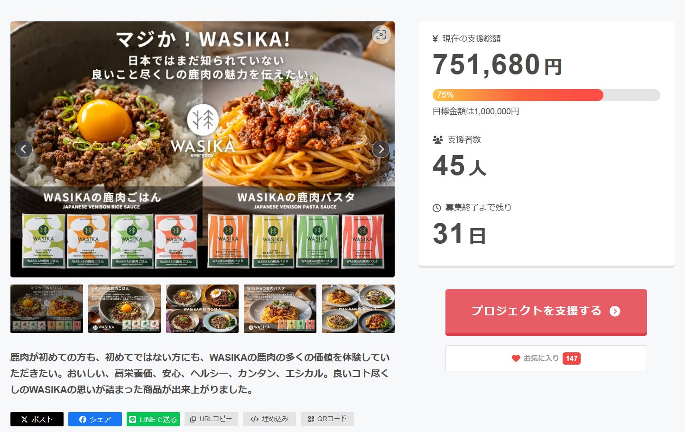The height and width of the screenshot is (432, 685).
Task: Click the favorites count badge 147
Action: point(572,358)
